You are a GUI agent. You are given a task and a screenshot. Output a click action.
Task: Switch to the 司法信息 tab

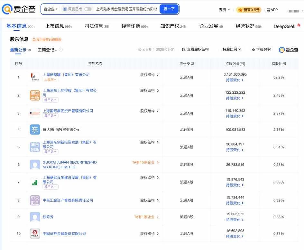tap(97, 26)
